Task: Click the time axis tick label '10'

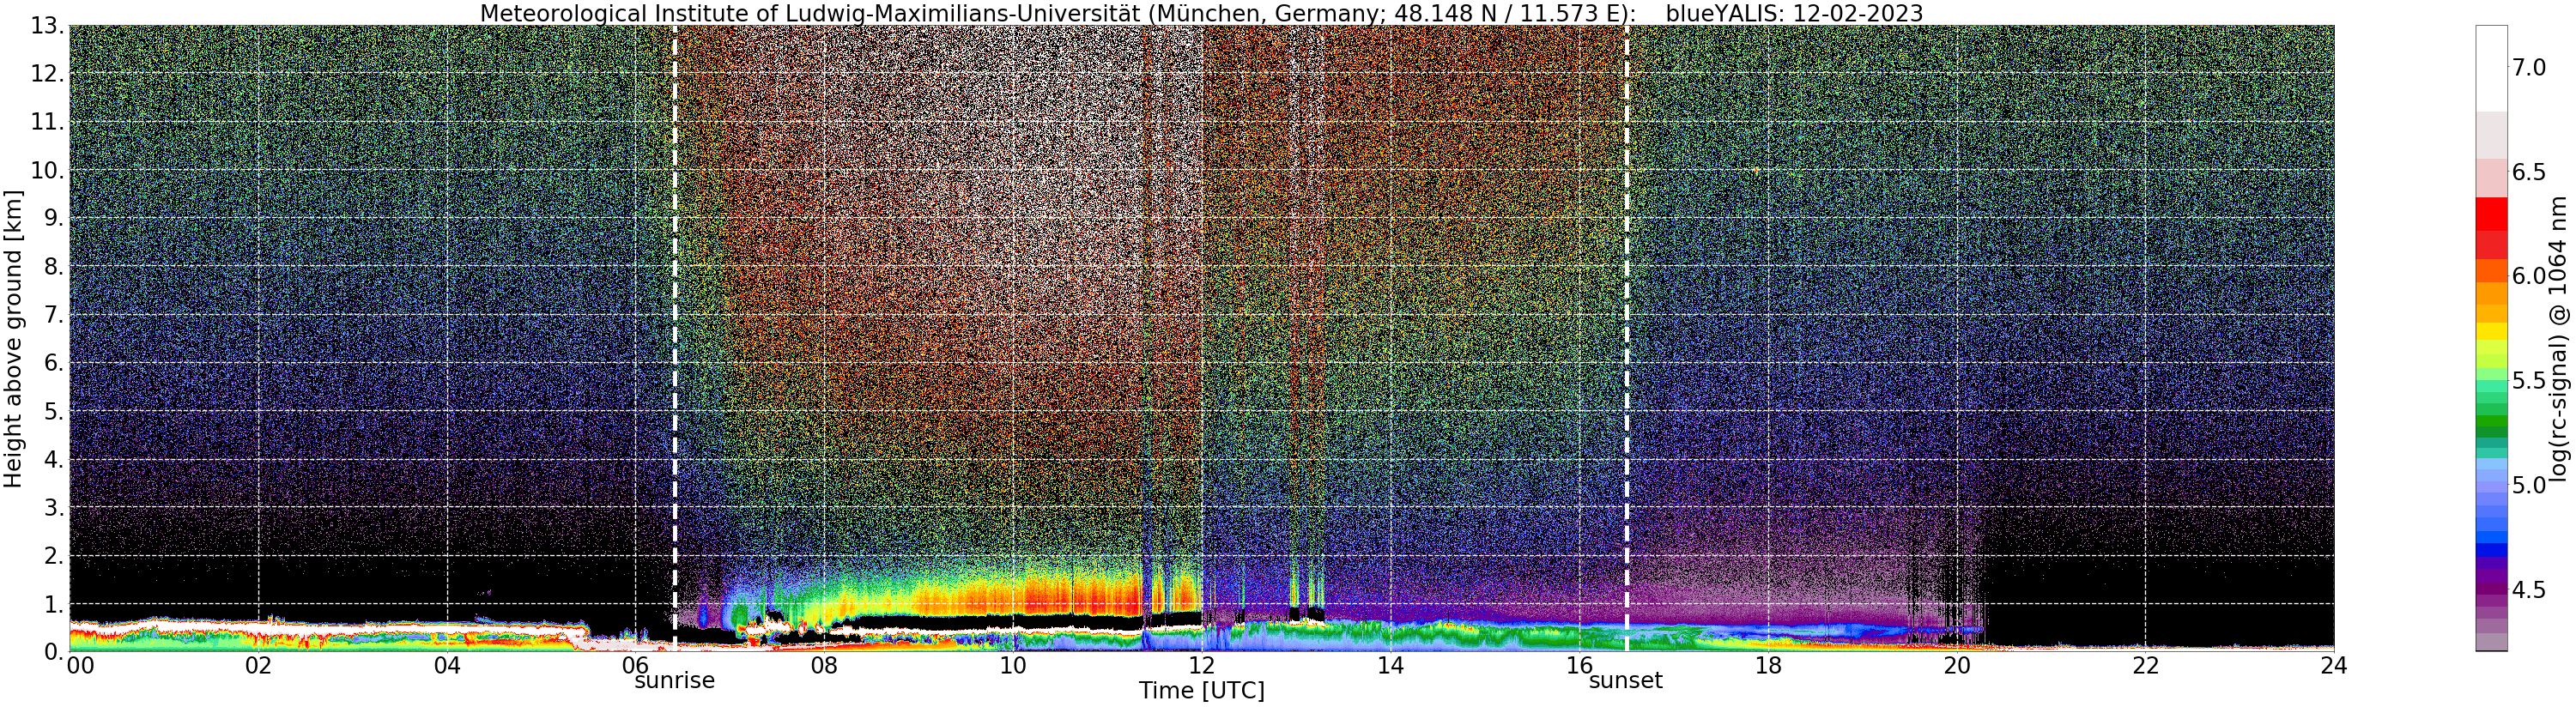Action: pyautogui.click(x=1013, y=666)
